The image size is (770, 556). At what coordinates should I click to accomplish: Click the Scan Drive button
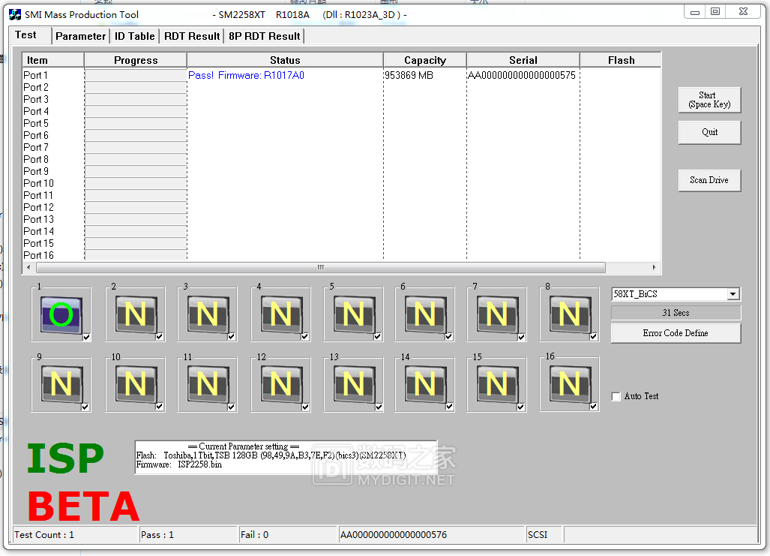(709, 180)
